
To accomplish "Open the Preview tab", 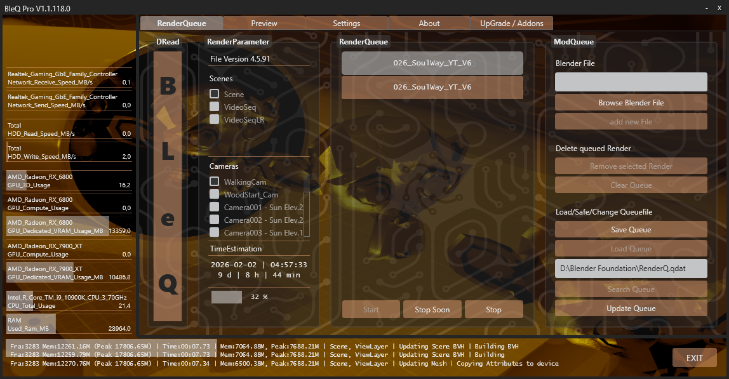I will tap(264, 23).
